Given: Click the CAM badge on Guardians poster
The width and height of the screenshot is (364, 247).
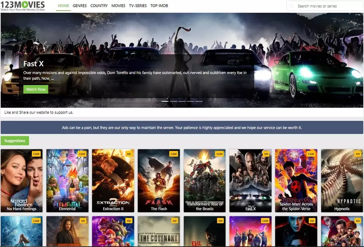Looking at the screenshot, I should (x=265, y=221).
